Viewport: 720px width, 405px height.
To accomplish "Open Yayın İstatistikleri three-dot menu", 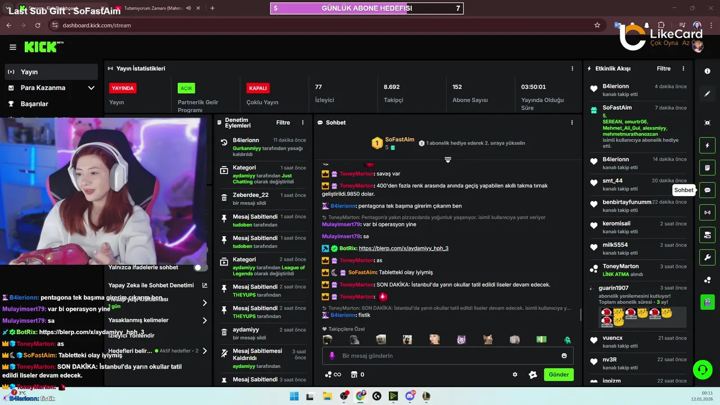I will coord(573,69).
